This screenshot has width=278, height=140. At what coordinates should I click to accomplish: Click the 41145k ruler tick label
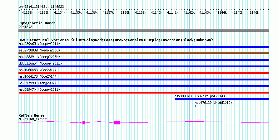(237, 12)
